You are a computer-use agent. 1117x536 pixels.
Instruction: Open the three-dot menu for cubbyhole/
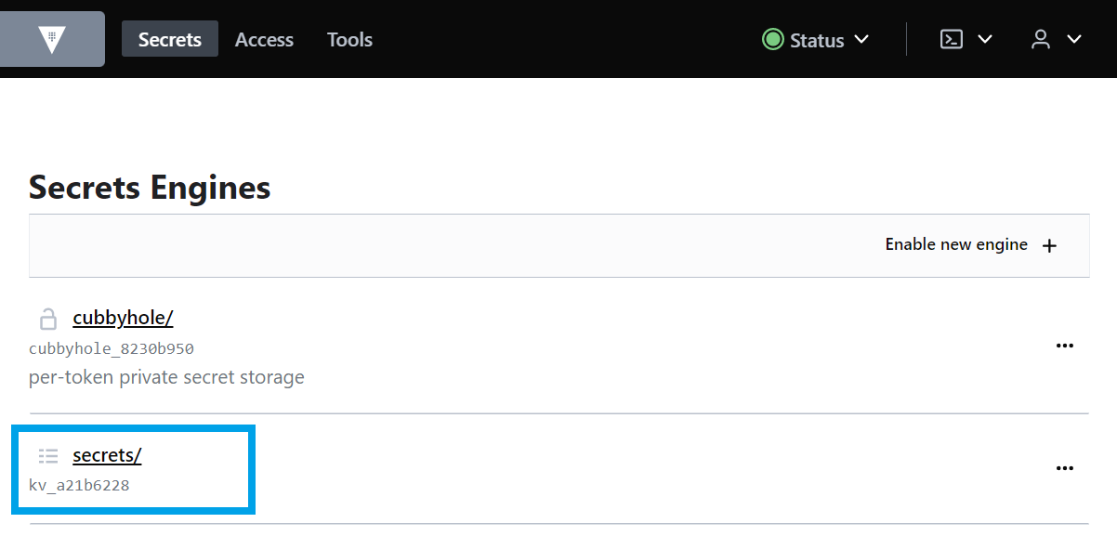(1065, 346)
